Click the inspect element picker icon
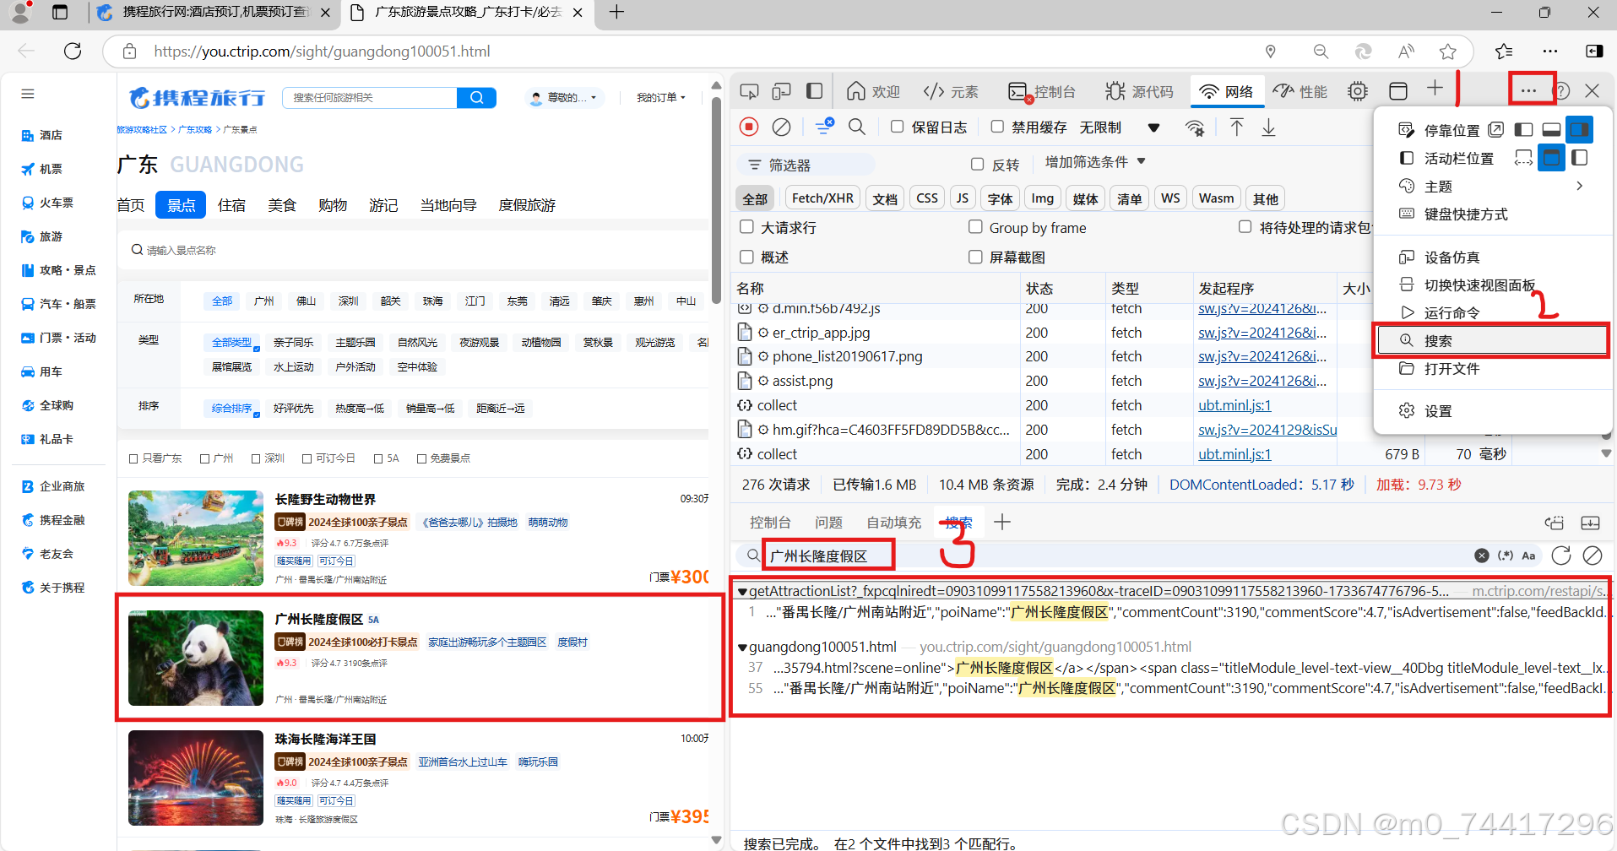 point(749,91)
